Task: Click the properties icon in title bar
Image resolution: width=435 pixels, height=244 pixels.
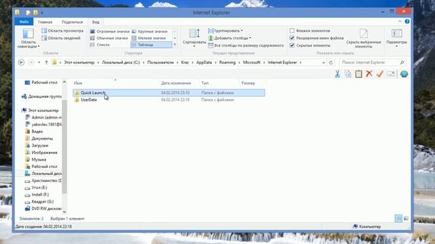Action: (28, 13)
